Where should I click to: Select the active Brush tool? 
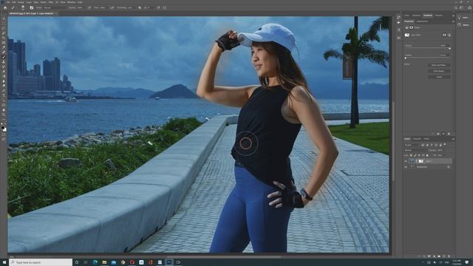(4, 57)
